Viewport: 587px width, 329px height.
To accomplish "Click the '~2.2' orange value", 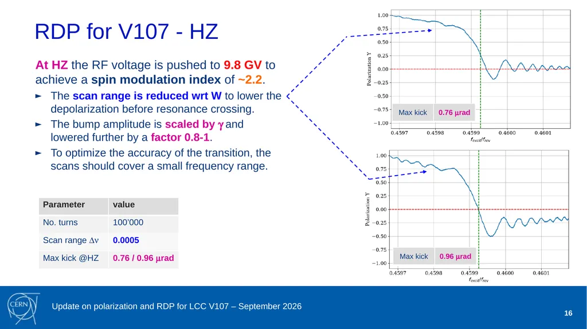I will [x=250, y=80].
